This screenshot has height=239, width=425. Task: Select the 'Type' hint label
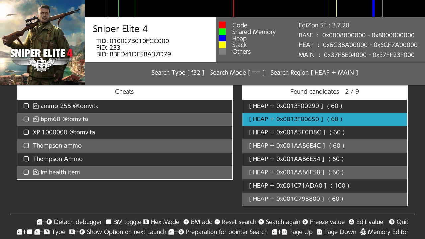tap(59, 232)
